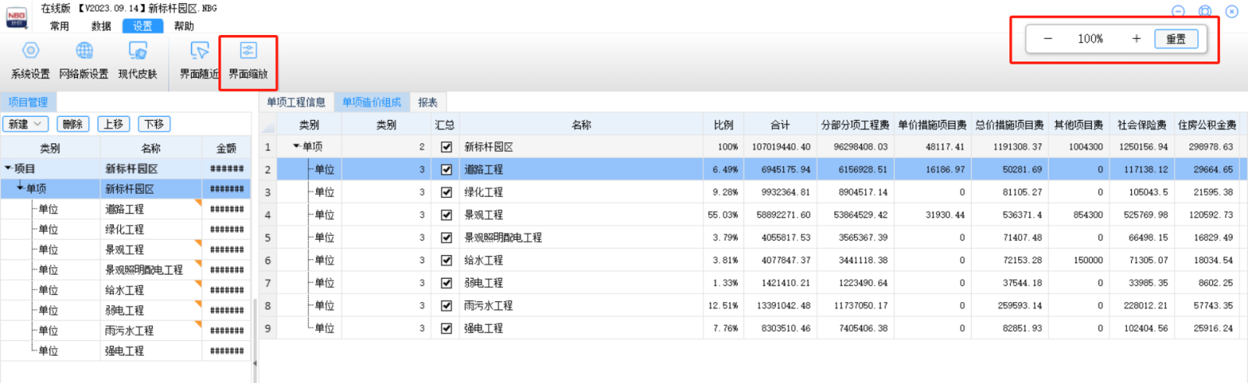Screen dimensions: 1248x383
Task: Click the 上移 button
Action: coord(113,124)
